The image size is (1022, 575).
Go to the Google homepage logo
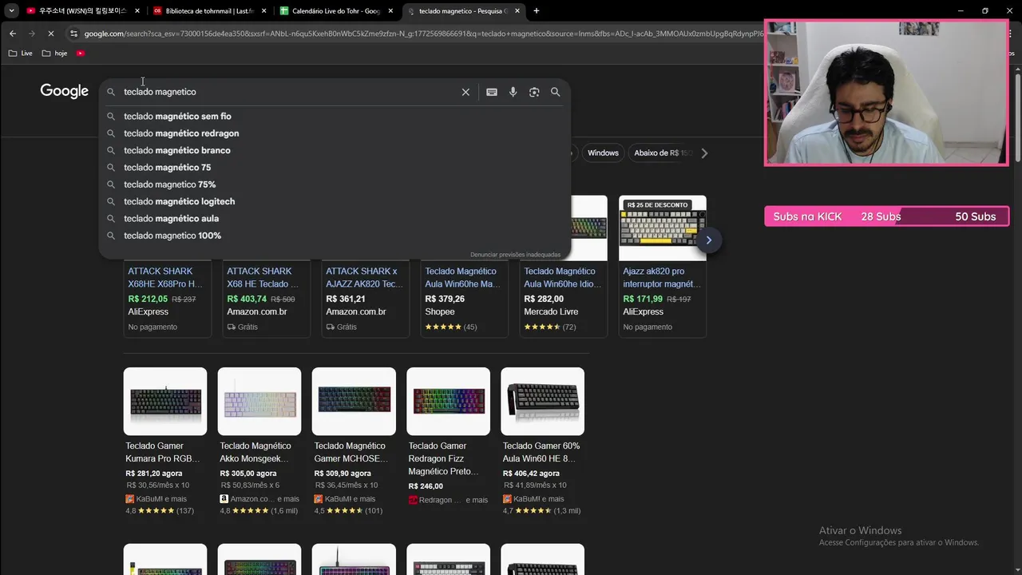pyautogui.click(x=64, y=91)
